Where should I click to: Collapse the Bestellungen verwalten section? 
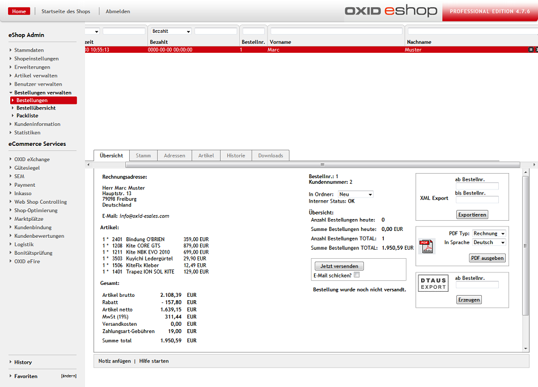[x=43, y=92]
